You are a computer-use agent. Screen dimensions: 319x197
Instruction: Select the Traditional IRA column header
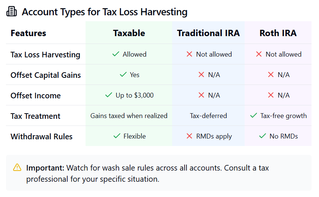208,33
